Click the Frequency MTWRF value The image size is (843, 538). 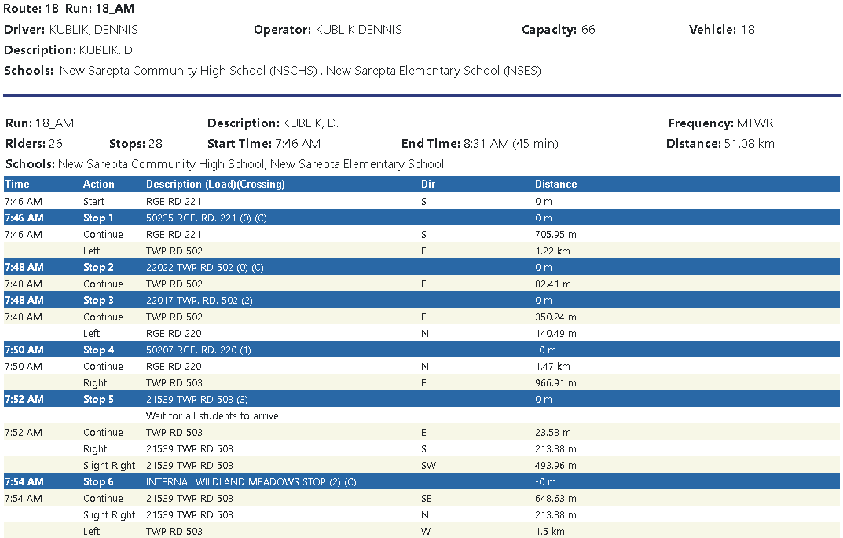point(724,123)
